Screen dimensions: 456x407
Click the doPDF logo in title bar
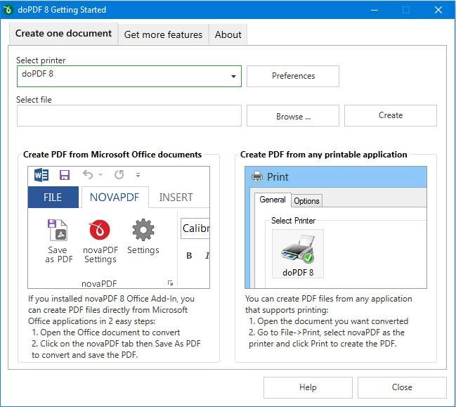coord(8,10)
